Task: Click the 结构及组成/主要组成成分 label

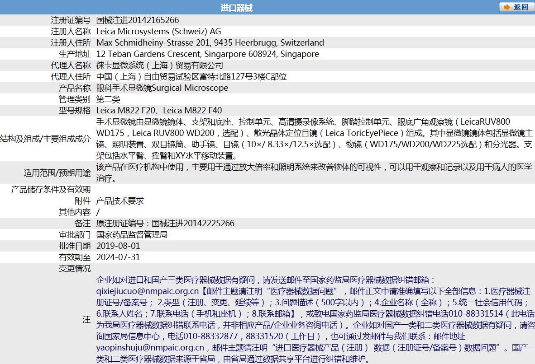Action: click(45, 139)
